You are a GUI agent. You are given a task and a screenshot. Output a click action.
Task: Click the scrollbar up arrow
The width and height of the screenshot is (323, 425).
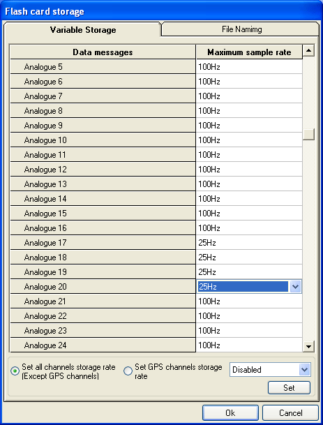(308, 51)
